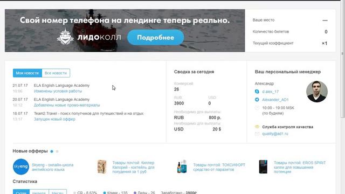The width and height of the screenshot is (345, 194).
Task: Click the payout threshold 20 $
Action: click(217, 129)
